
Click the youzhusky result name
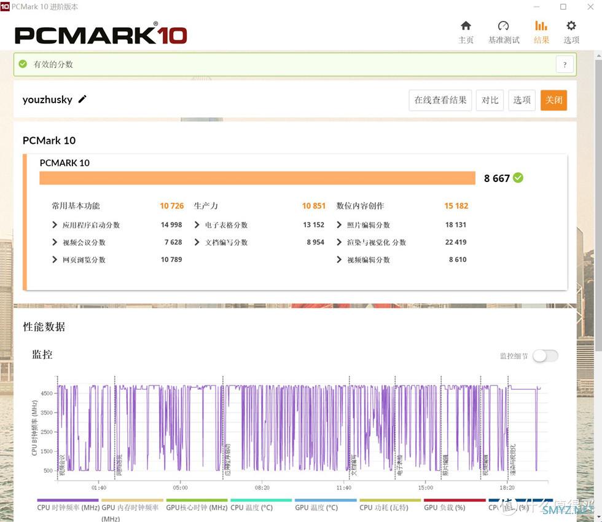(47, 100)
